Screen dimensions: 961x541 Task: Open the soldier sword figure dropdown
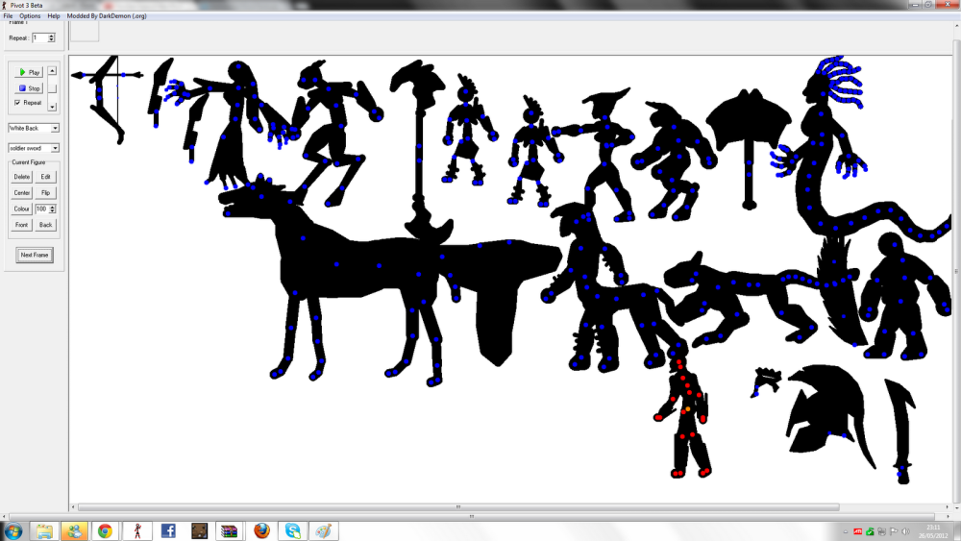[55, 148]
